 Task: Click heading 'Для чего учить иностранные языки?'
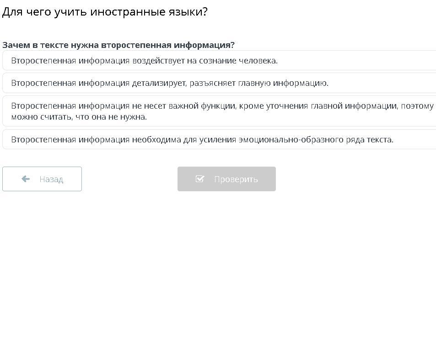[105, 12]
